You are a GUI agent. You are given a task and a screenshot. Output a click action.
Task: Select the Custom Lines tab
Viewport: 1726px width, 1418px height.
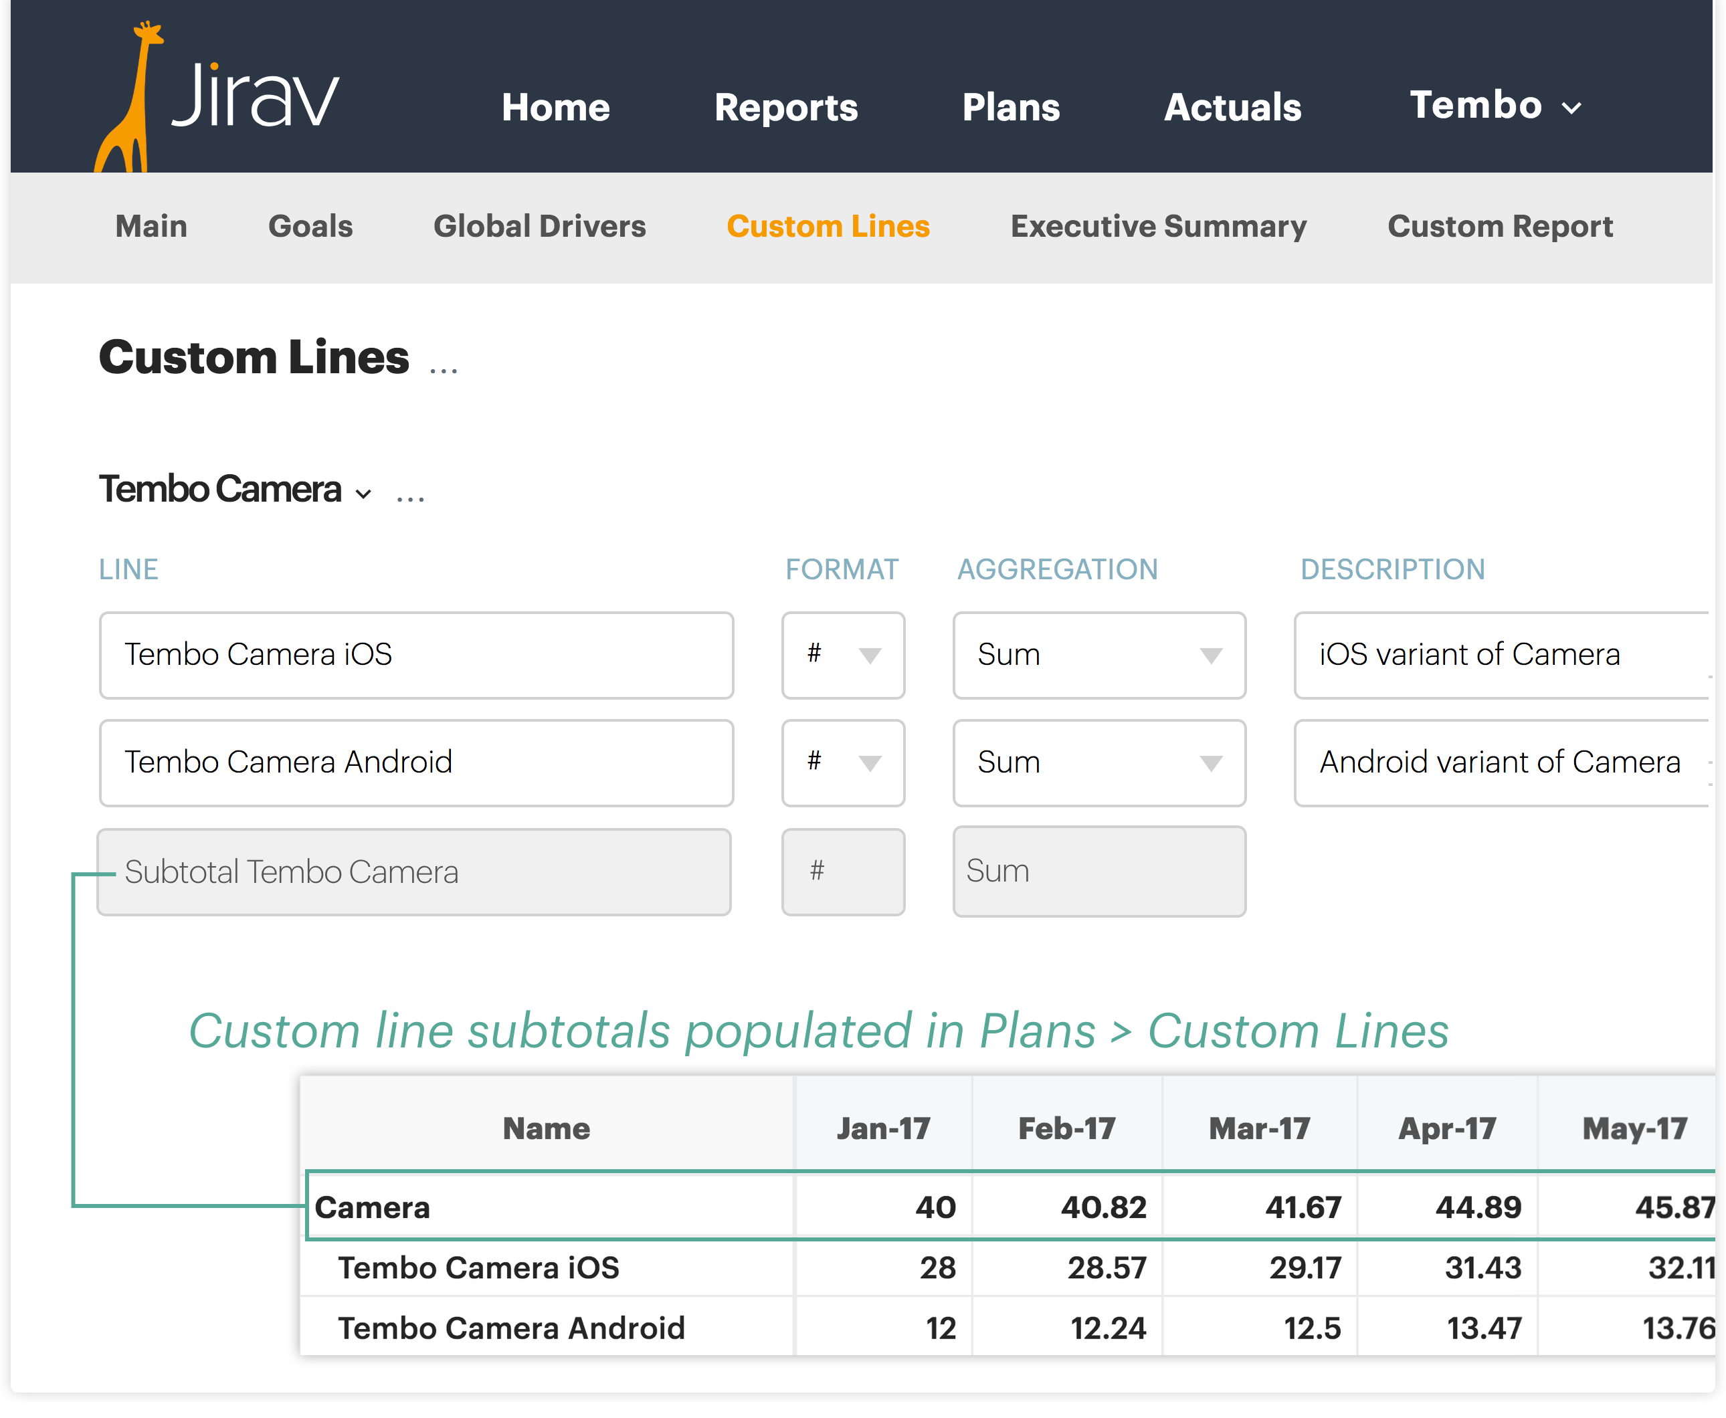(x=828, y=226)
